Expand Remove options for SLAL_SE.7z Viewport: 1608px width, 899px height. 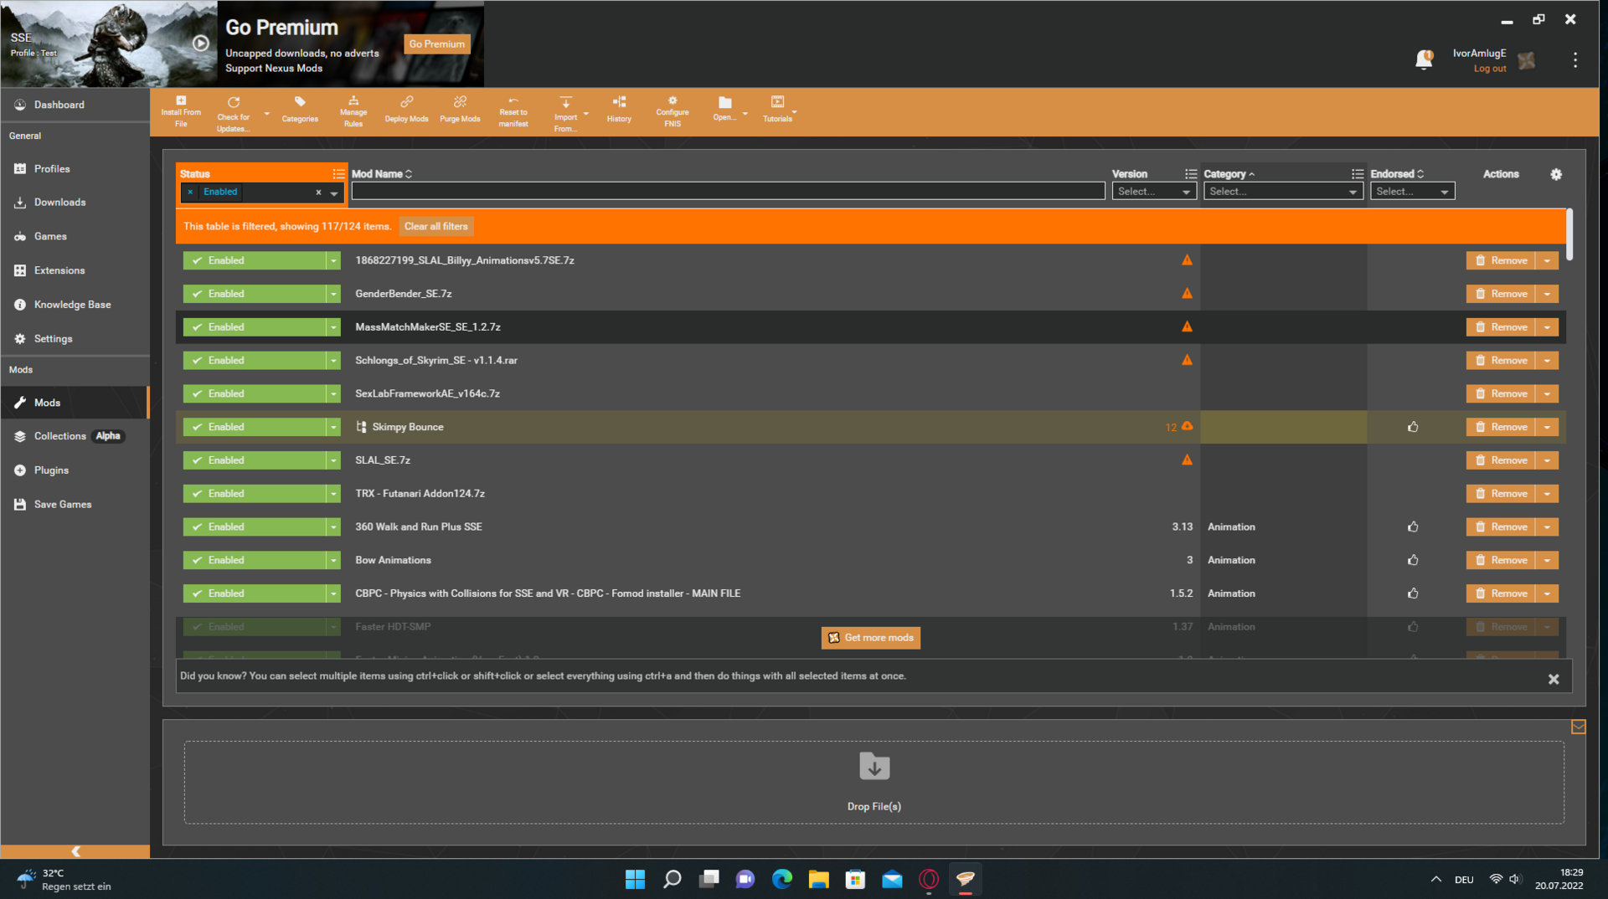pos(1547,460)
